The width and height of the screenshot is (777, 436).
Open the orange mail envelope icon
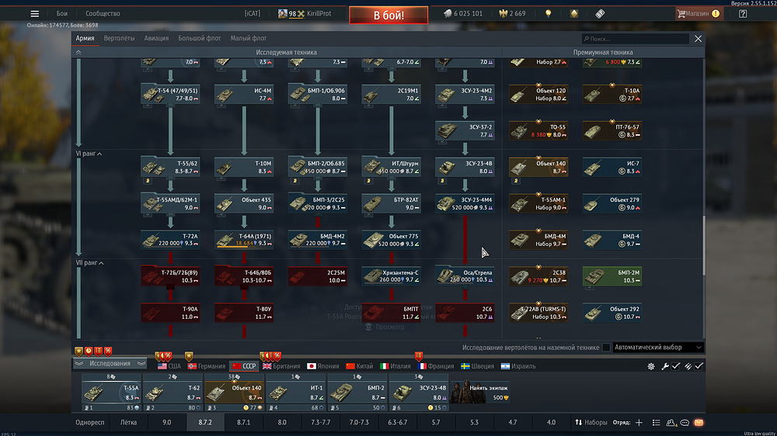click(x=699, y=423)
